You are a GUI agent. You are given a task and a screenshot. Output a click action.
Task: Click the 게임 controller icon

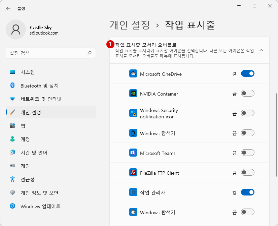pyautogui.click(x=12, y=166)
